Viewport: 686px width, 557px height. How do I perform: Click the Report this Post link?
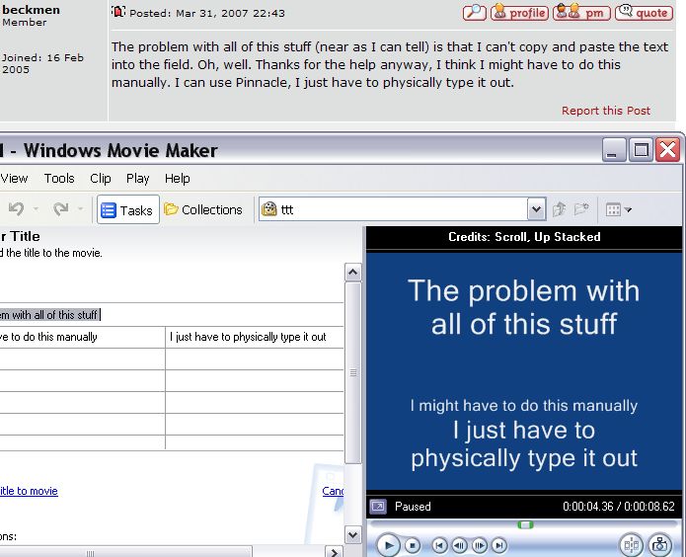click(x=605, y=111)
